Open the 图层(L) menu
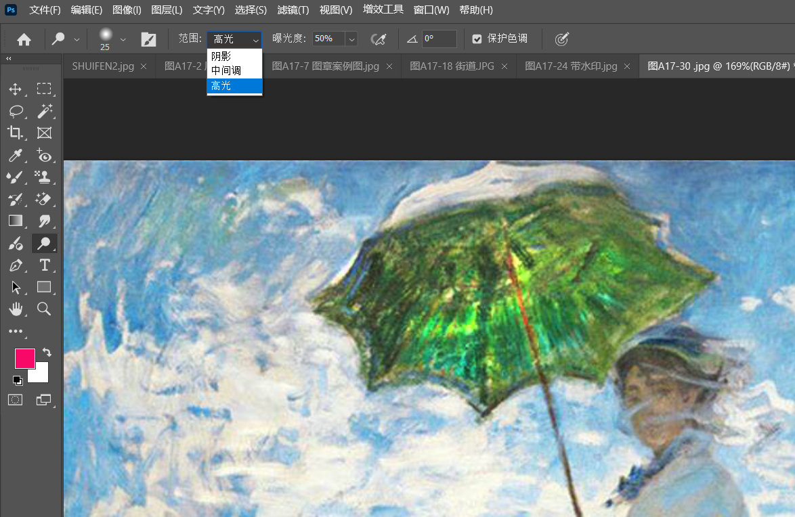Viewport: 795px width, 517px height. tap(167, 10)
